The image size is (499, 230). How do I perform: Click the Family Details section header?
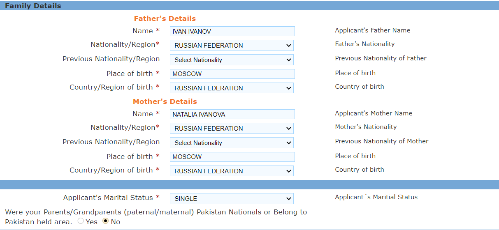(x=33, y=6)
